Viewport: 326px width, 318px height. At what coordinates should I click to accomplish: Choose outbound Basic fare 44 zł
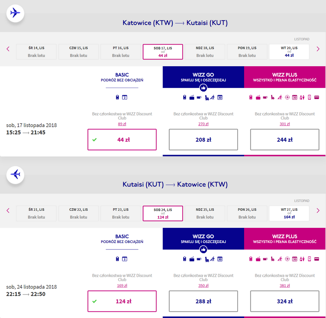pos(122,140)
